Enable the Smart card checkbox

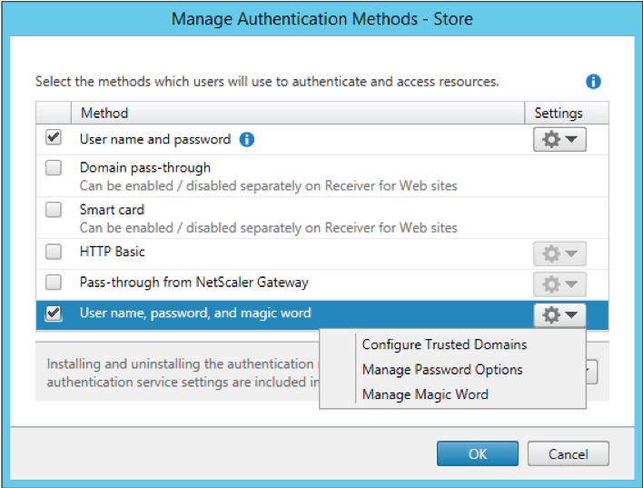[54, 210]
